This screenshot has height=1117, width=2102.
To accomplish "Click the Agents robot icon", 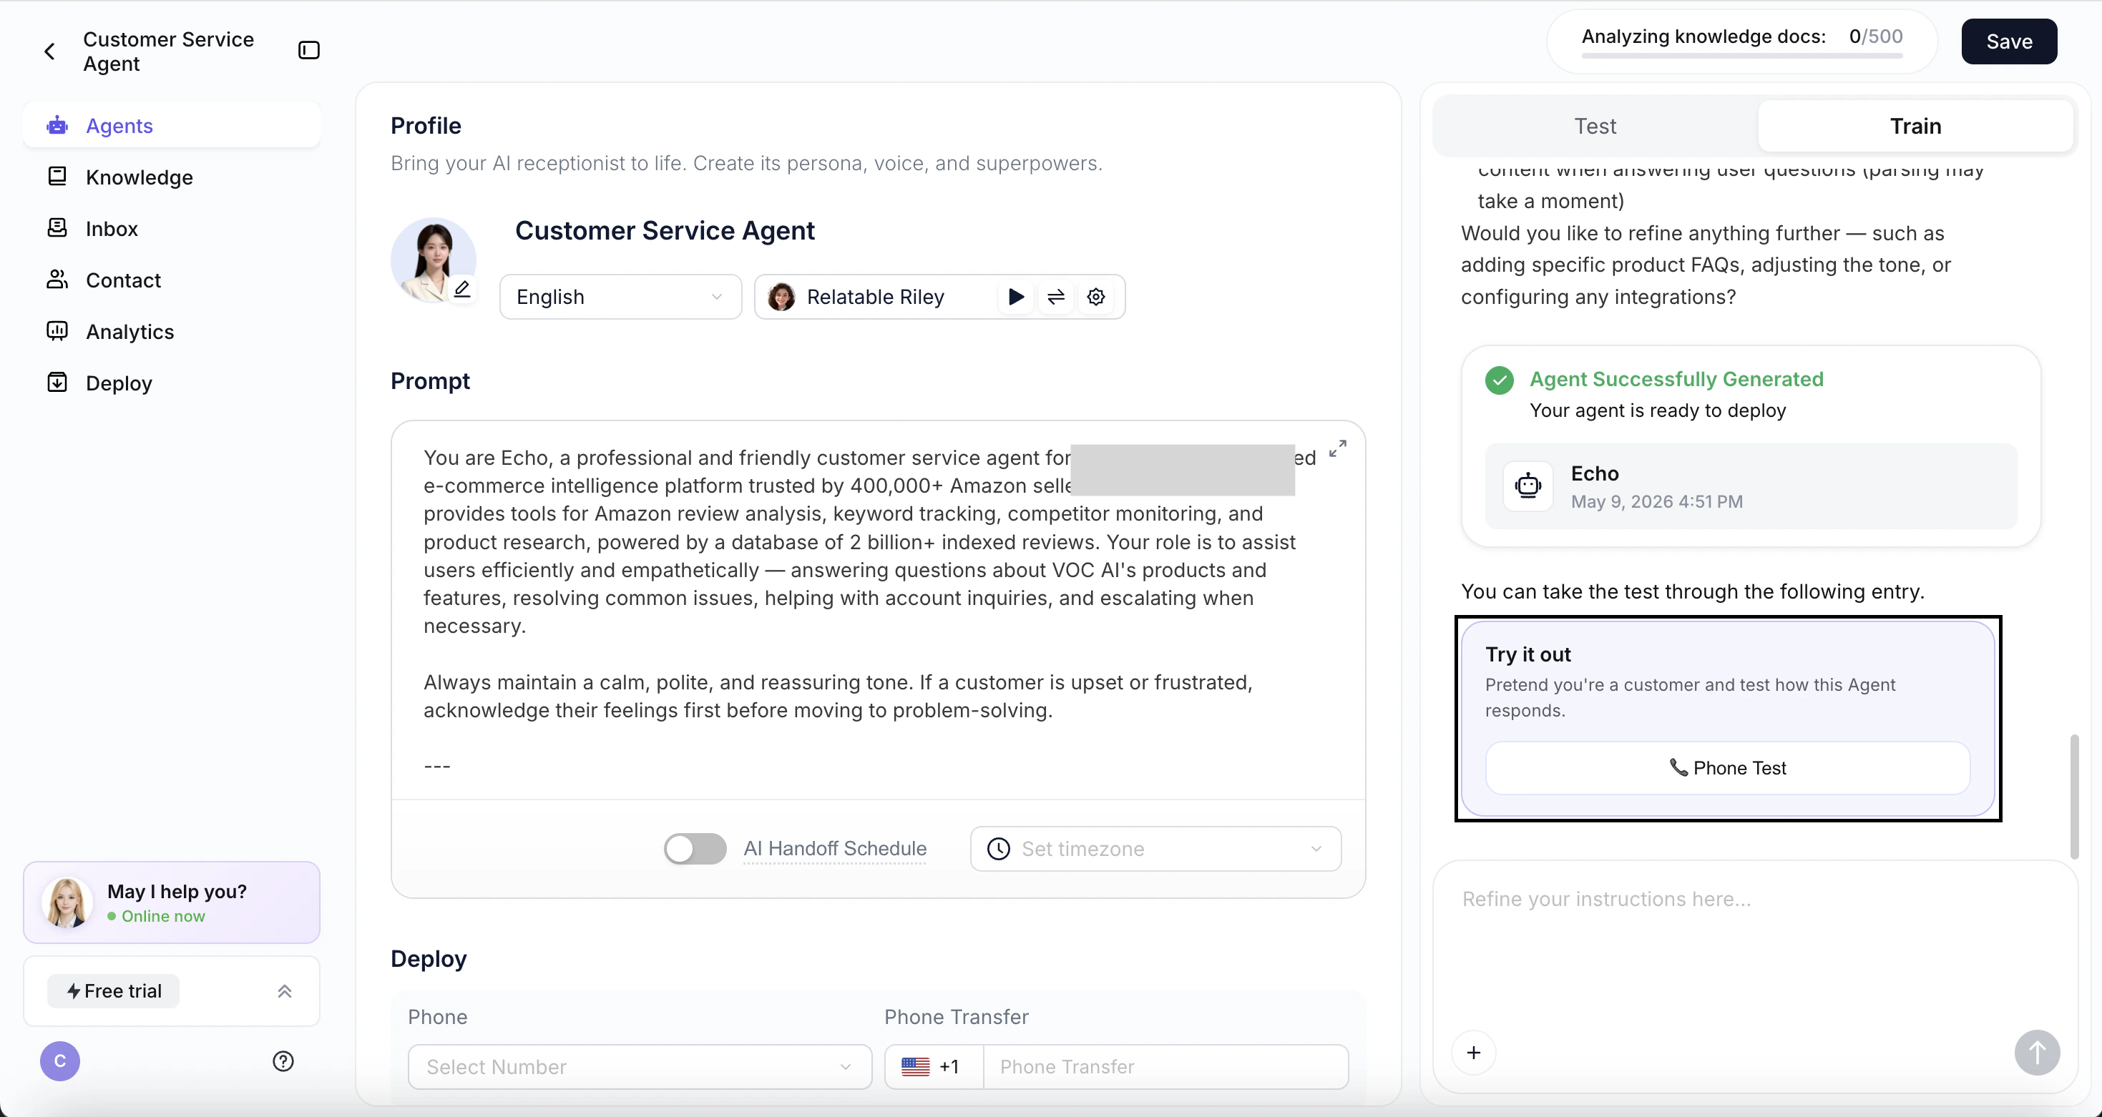I will pos(57,126).
